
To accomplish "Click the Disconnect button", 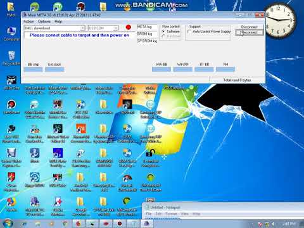I will pos(250,27).
